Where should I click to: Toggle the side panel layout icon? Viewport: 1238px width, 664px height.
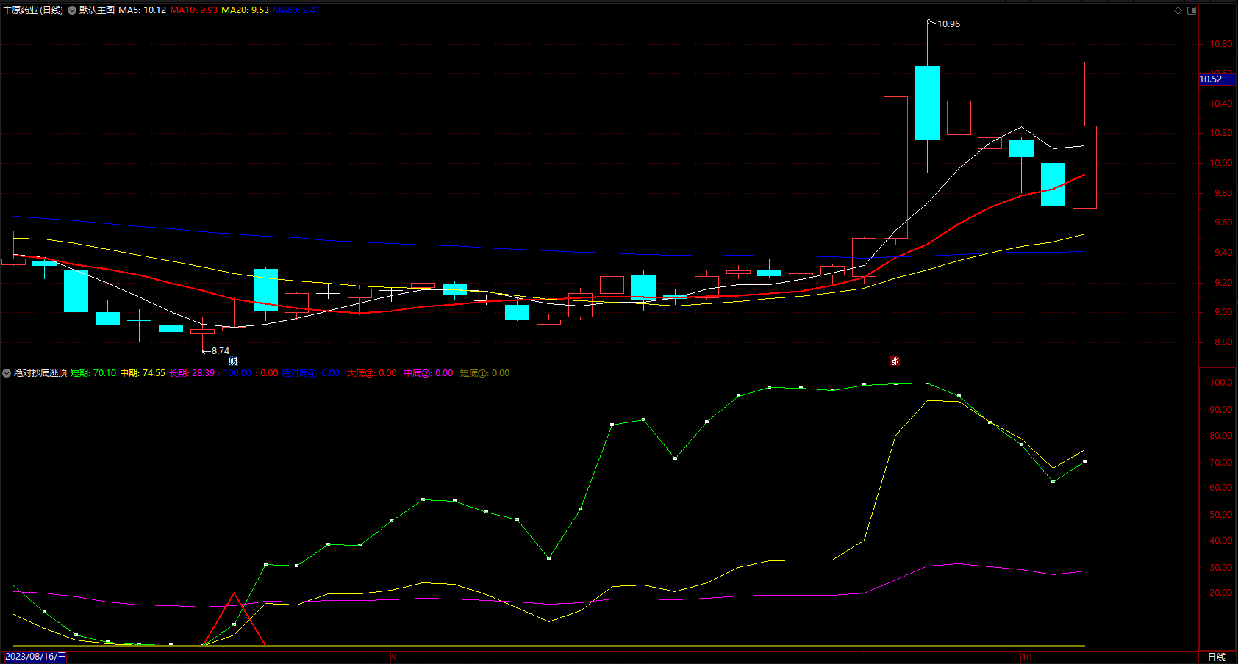[1192, 10]
